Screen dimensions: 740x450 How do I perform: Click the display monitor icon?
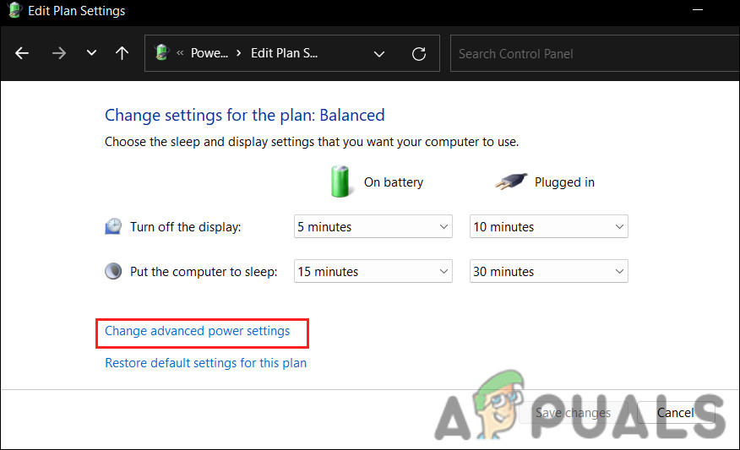113,227
